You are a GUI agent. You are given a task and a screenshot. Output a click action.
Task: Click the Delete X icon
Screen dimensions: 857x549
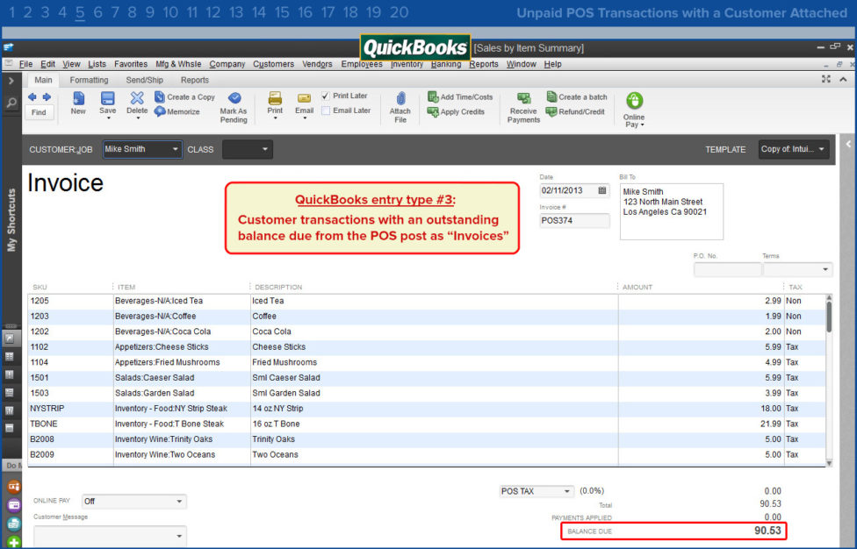pos(137,97)
